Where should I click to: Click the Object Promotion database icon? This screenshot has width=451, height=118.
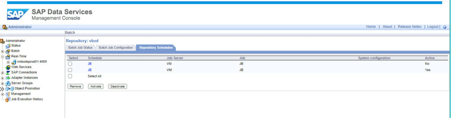(9, 88)
